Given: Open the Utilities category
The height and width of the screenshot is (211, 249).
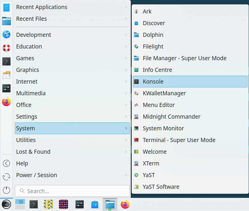Looking at the screenshot, I should tap(72, 140).
